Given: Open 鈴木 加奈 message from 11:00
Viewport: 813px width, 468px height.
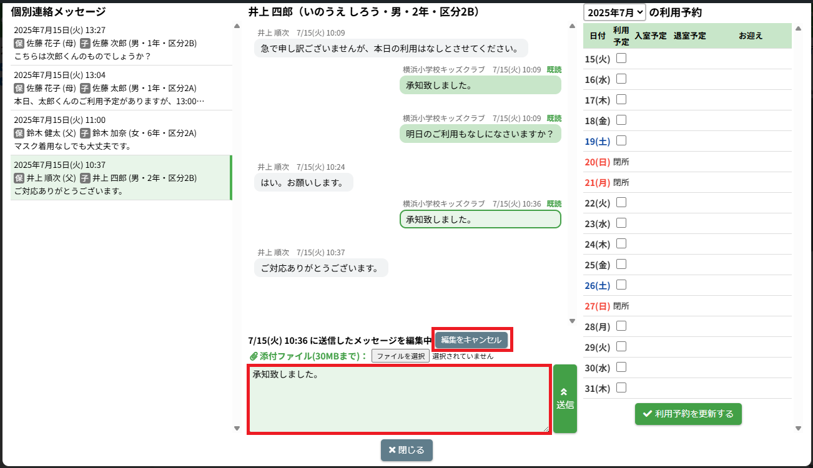Looking at the screenshot, I should coord(121,133).
